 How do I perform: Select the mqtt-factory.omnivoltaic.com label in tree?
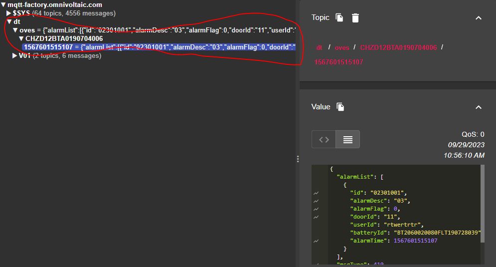click(55, 5)
